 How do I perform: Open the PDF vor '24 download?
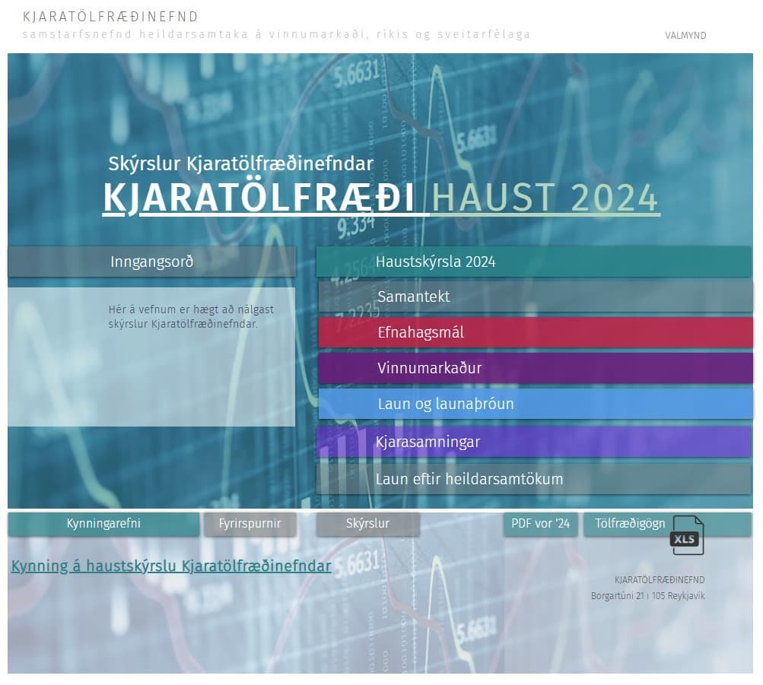[540, 524]
